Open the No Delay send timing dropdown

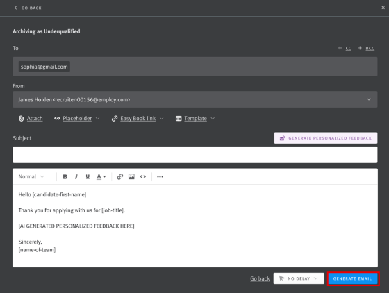299,278
